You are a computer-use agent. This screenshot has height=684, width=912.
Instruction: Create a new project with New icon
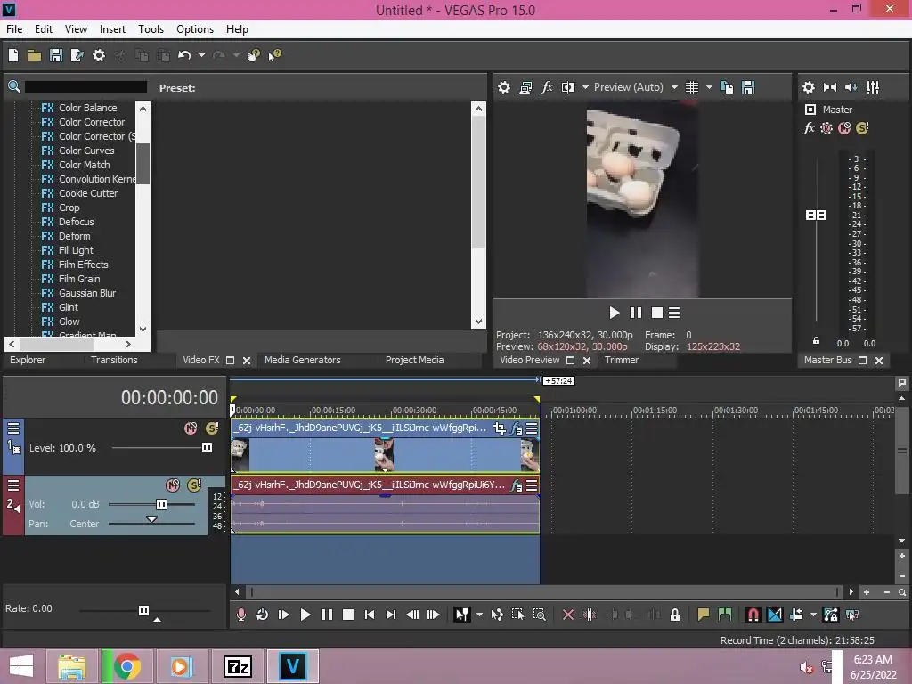click(12, 55)
